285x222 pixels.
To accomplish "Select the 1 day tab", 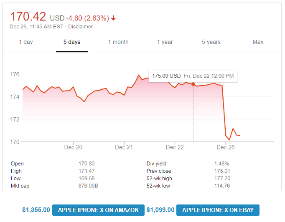I will coord(26,42).
